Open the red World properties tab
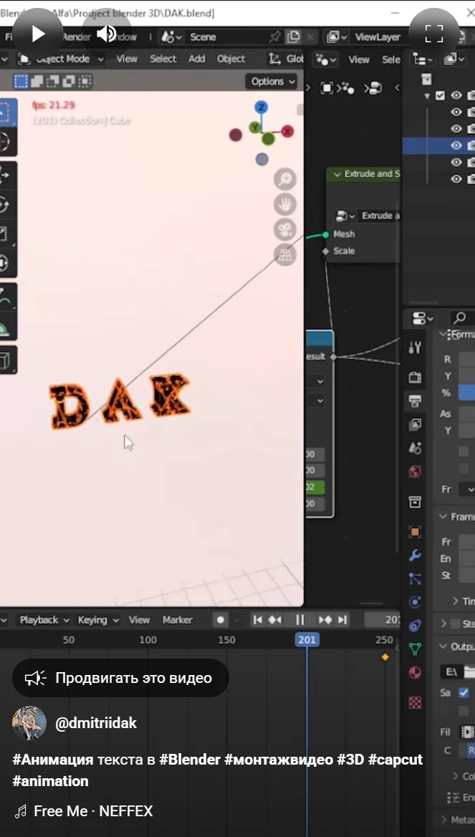Image resolution: width=475 pixels, height=837 pixels. (416, 472)
